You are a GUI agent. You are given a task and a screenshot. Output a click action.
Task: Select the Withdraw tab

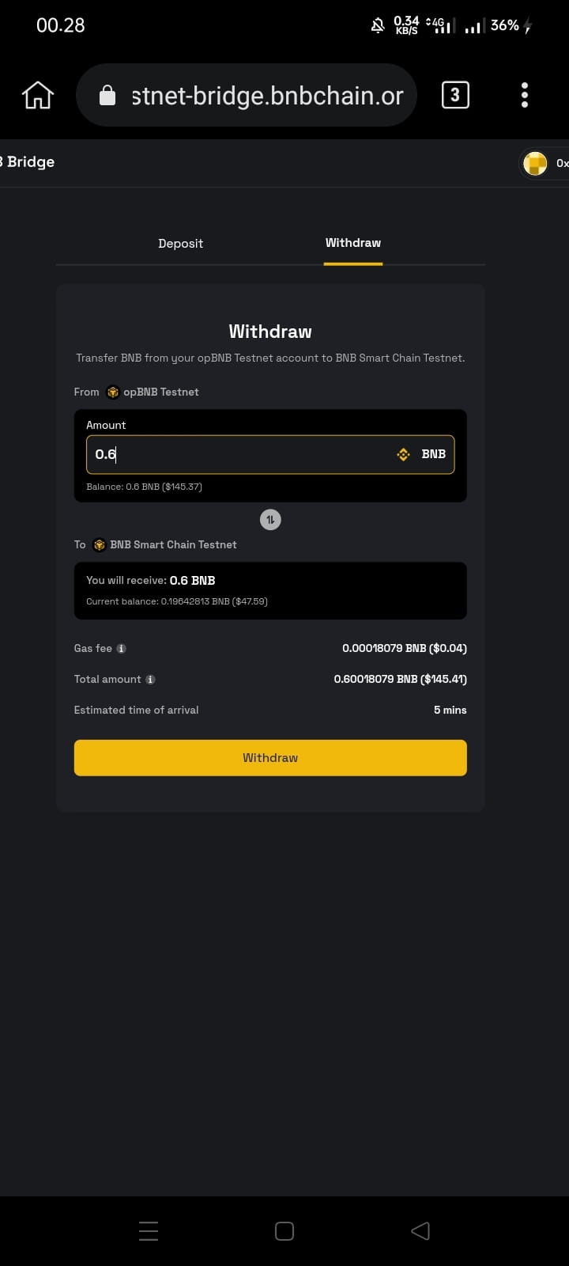353,243
